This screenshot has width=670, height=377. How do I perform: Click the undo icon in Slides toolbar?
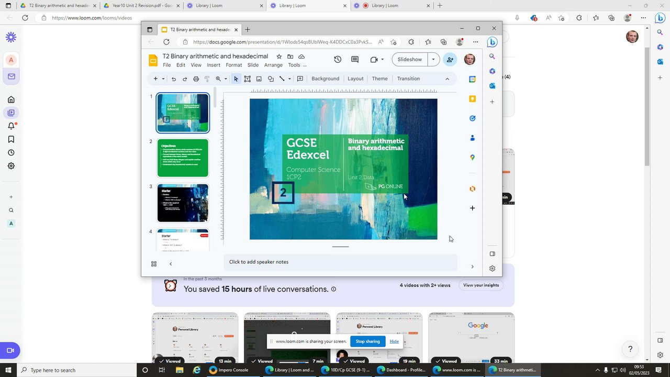[x=174, y=79]
